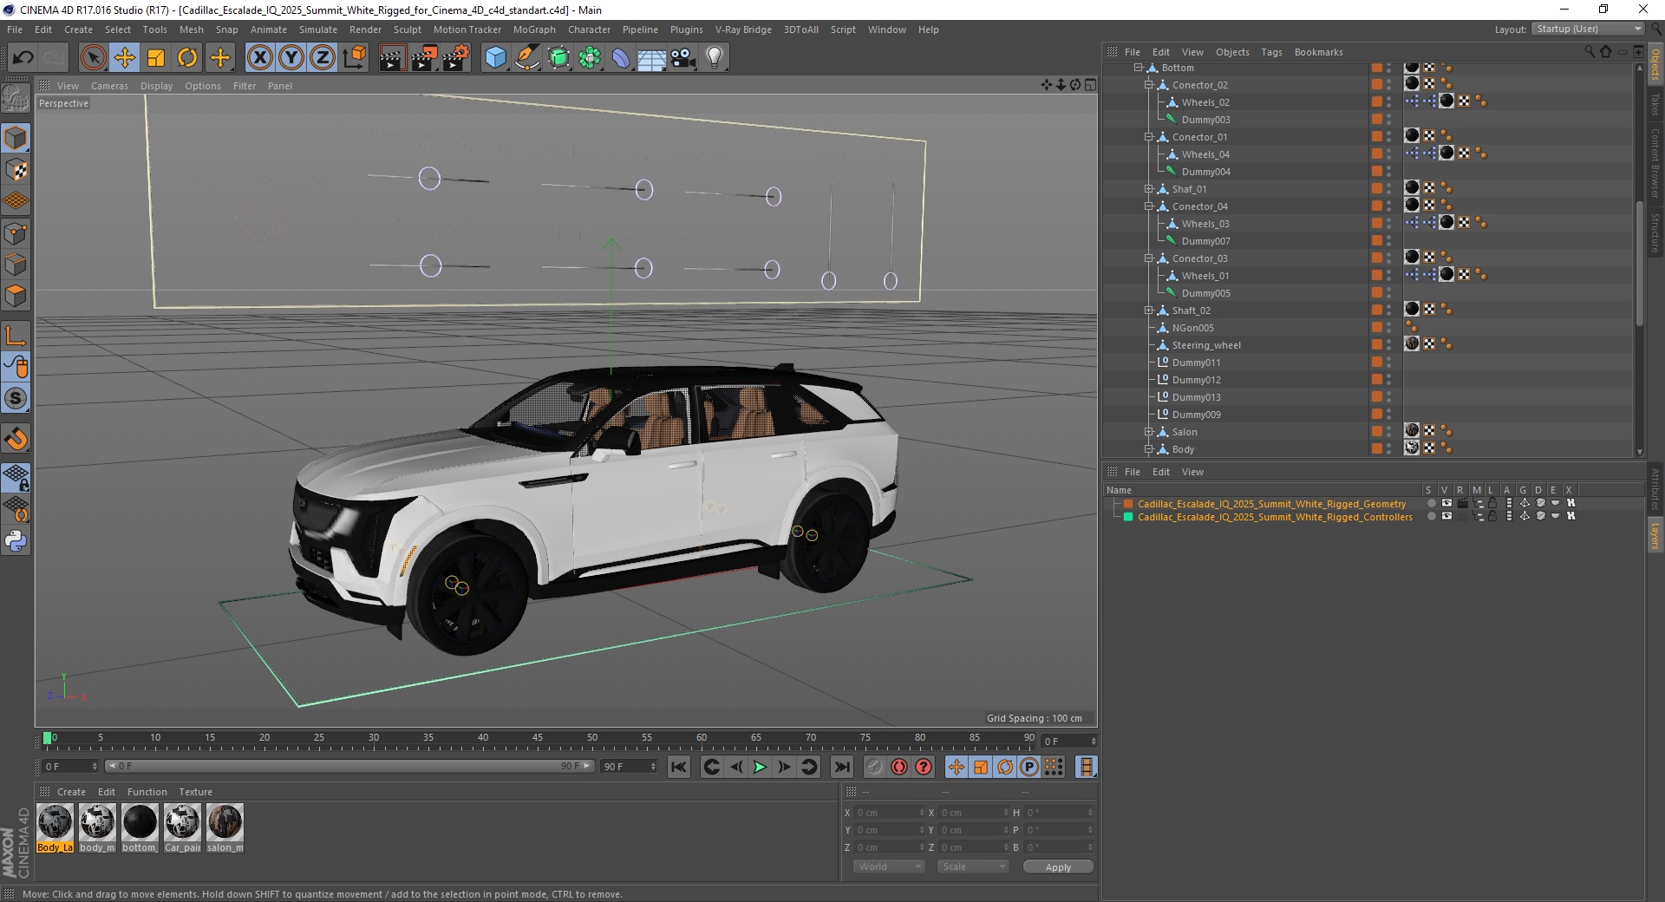This screenshot has width=1665, height=902.
Task: Toggle X axis lock
Action: click(259, 58)
